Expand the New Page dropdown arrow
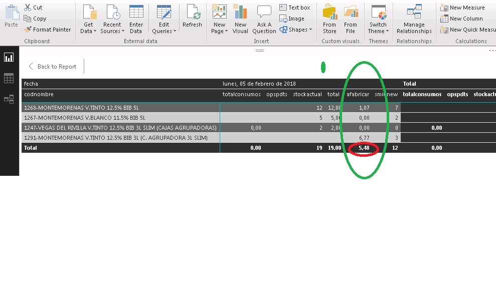This screenshot has width=496, height=284. (x=226, y=31)
